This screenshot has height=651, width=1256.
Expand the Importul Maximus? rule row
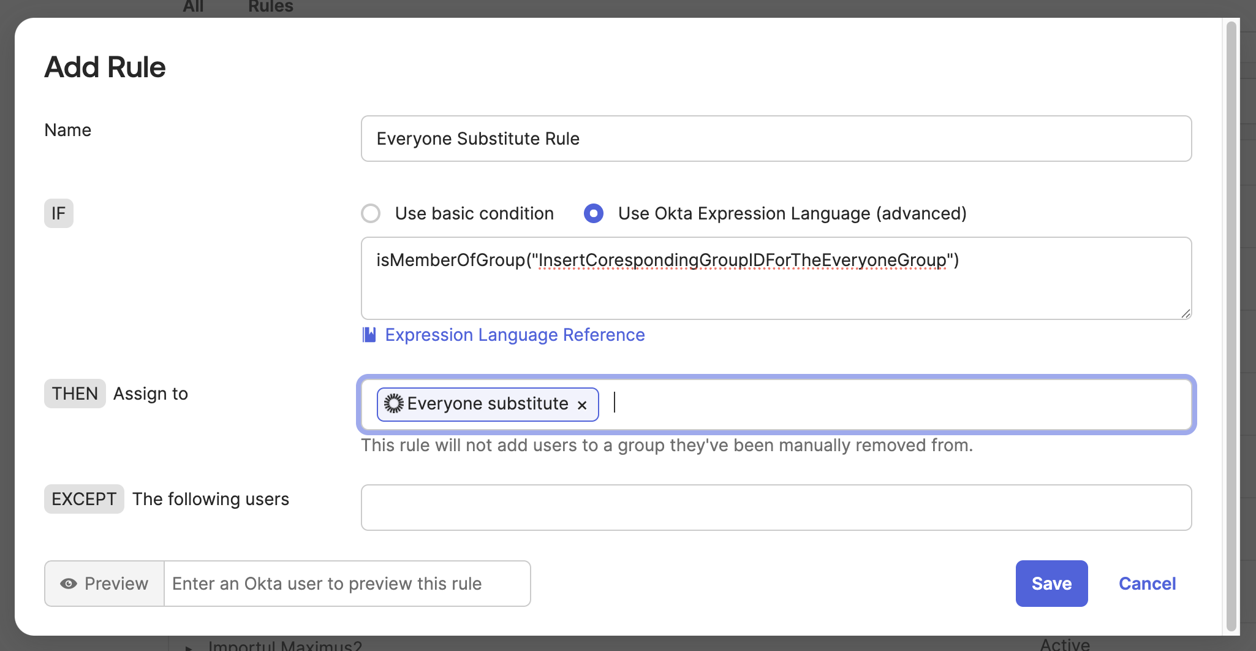[x=189, y=646]
